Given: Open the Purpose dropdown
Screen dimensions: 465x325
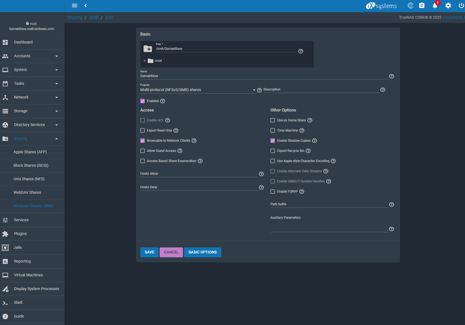Looking at the screenshot, I should point(198,90).
